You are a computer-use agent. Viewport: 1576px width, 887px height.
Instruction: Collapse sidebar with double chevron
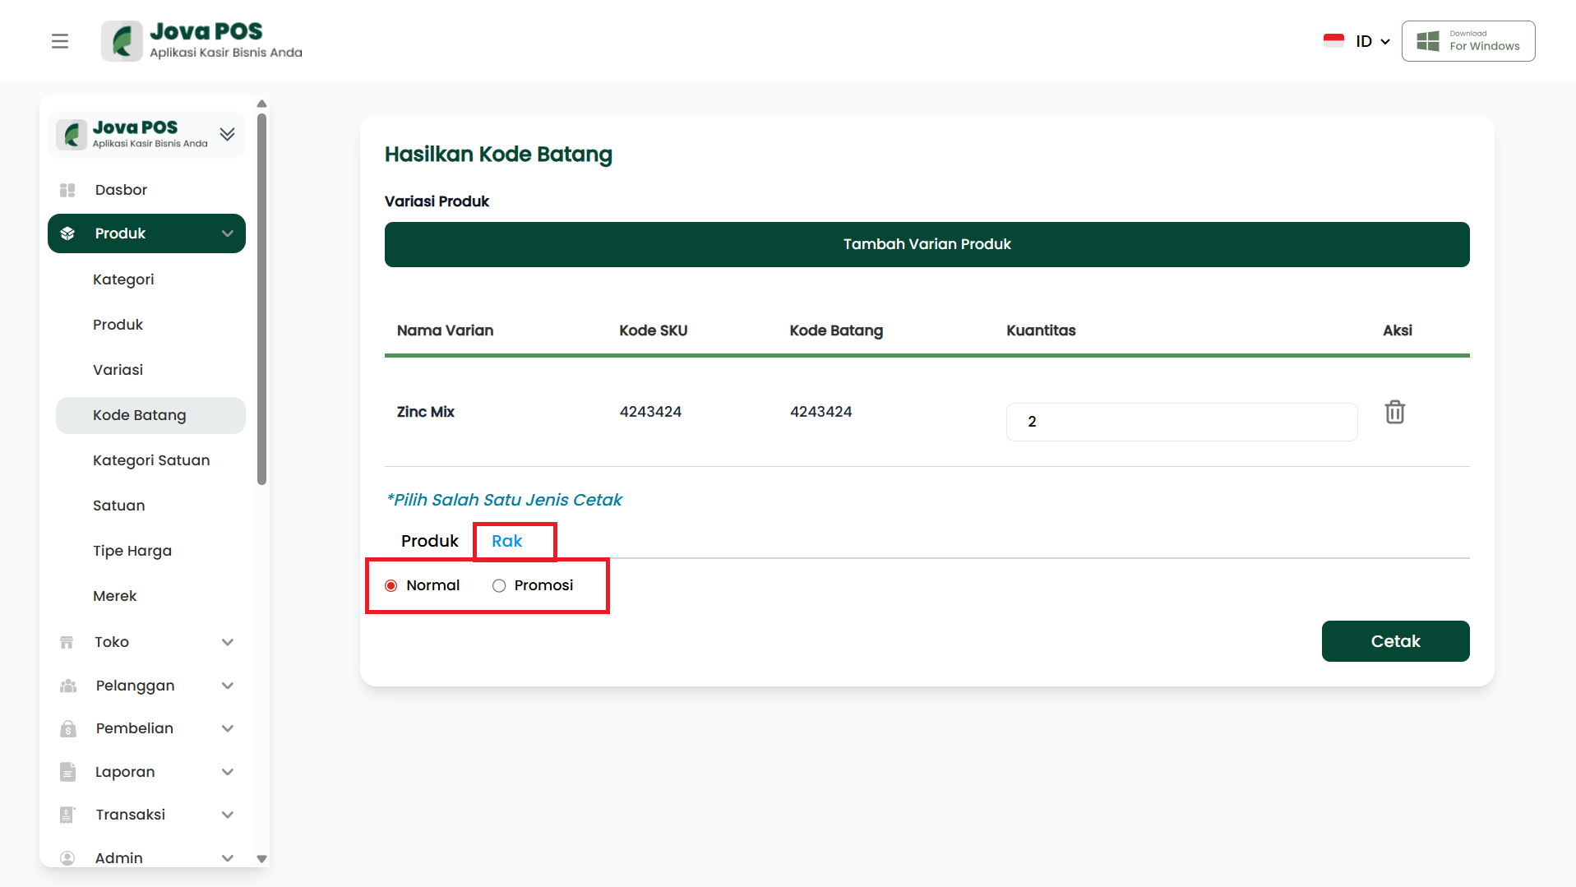coord(228,134)
